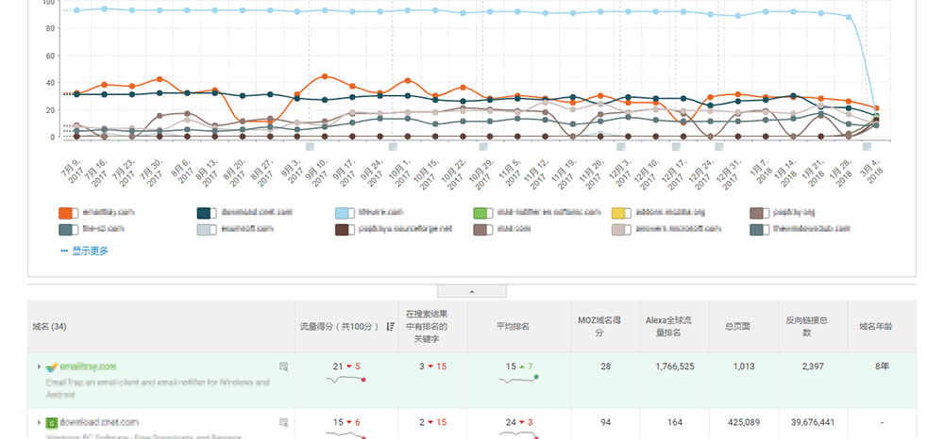The height and width of the screenshot is (439, 944).
Task: Expand the download.cnet.com table row
Action: click(39, 422)
